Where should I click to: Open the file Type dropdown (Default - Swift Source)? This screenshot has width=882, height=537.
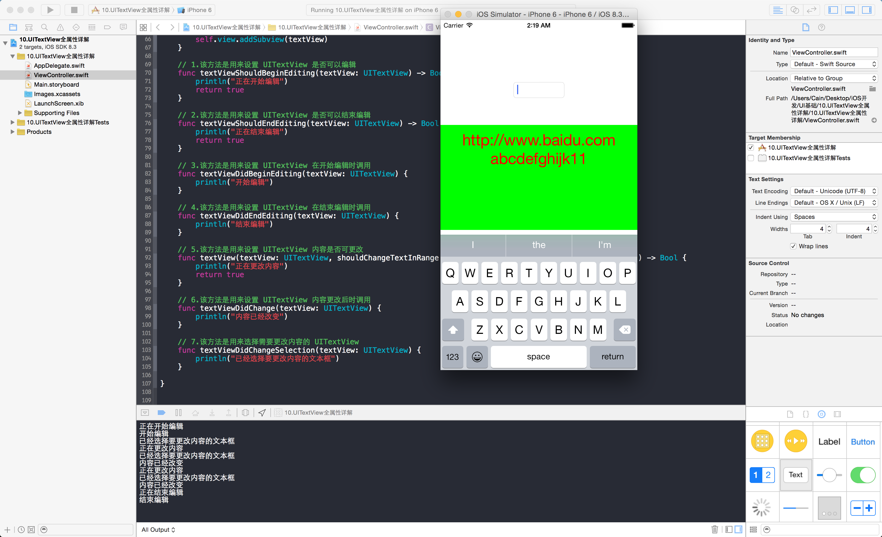point(834,64)
